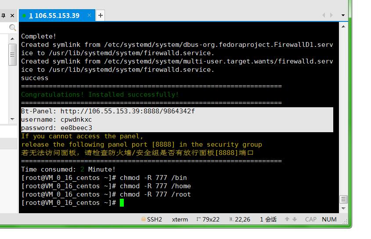Viewport: 371px width, 239px height.
Task: Click the magnifier search icon
Action: click(x=12, y=28)
